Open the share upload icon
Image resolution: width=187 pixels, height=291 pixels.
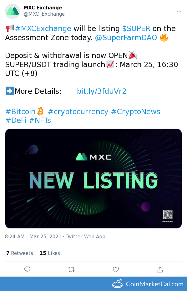pyautogui.click(x=160, y=269)
